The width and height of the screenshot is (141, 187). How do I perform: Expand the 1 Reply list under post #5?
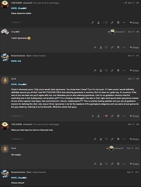point(16,22)
